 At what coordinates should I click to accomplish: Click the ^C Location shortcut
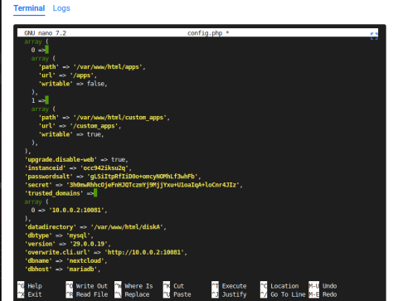tap(279, 286)
